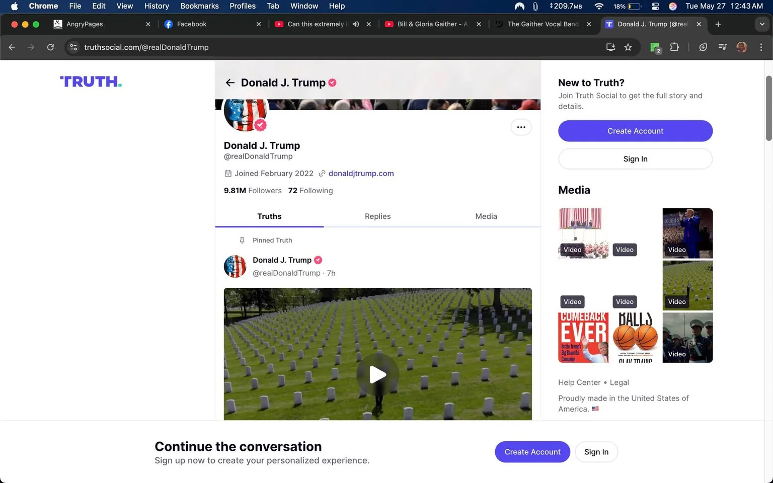Click the post author name Donald J. Trump

(282, 260)
